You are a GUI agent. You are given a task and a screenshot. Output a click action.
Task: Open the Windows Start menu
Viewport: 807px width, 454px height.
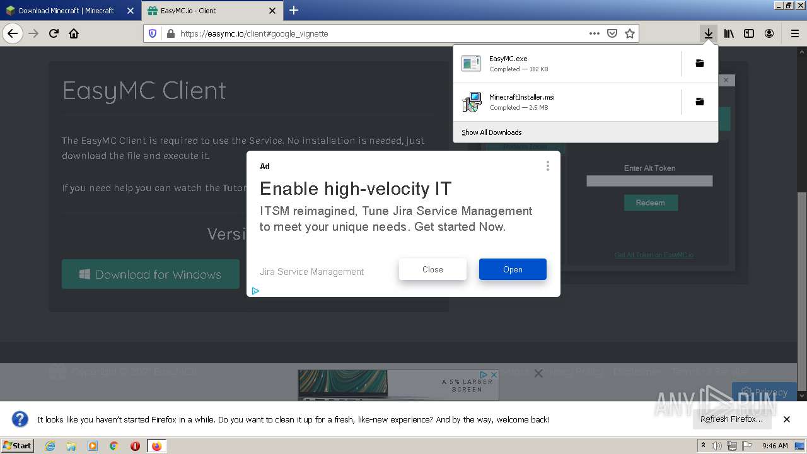[17, 445]
